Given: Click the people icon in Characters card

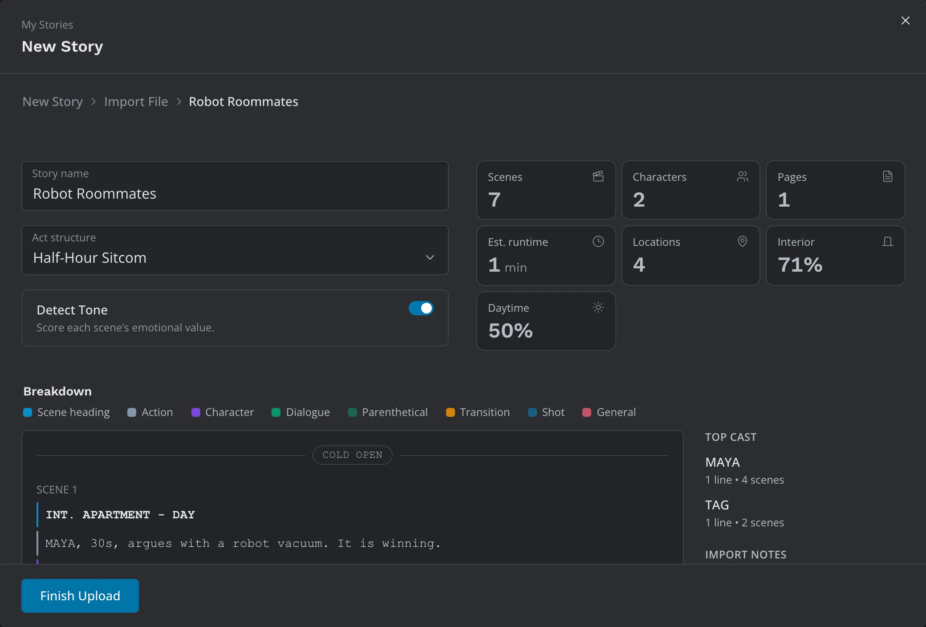Looking at the screenshot, I should click(743, 176).
